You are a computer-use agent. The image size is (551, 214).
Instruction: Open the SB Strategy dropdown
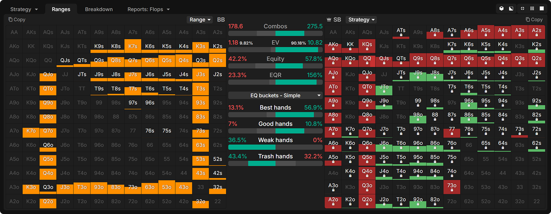pos(361,20)
